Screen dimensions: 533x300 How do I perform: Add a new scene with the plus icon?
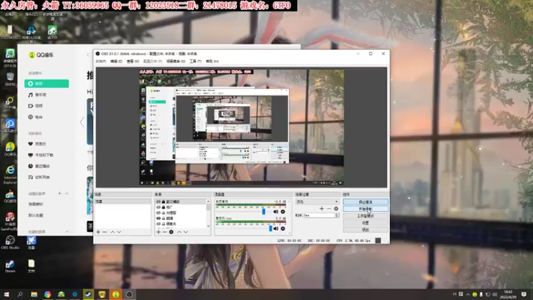point(98,232)
